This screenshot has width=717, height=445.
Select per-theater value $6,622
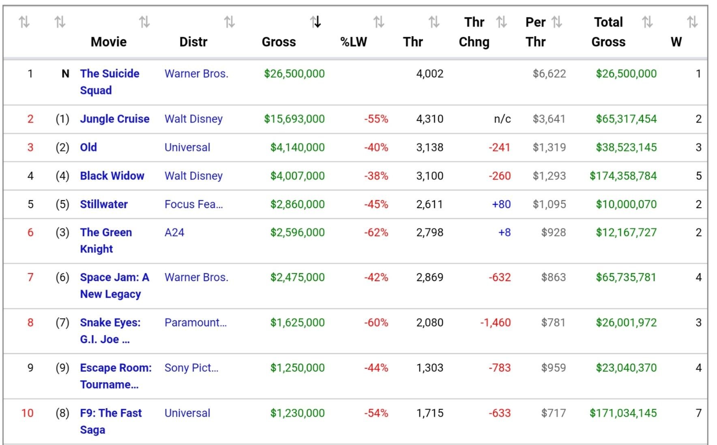coord(550,74)
